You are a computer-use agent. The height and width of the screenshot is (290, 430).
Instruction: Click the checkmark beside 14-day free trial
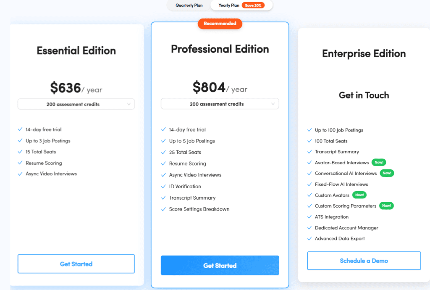coord(20,130)
